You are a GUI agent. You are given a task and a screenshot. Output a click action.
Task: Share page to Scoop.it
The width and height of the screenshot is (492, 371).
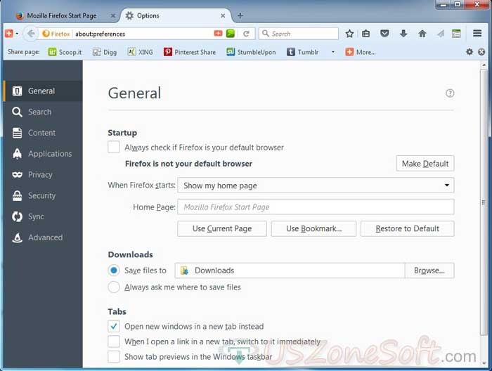point(65,52)
